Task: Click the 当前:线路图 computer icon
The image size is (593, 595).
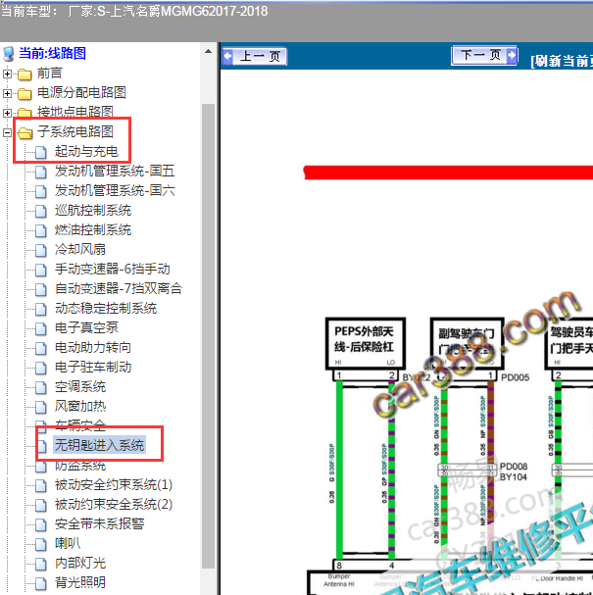Action: point(9,54)
